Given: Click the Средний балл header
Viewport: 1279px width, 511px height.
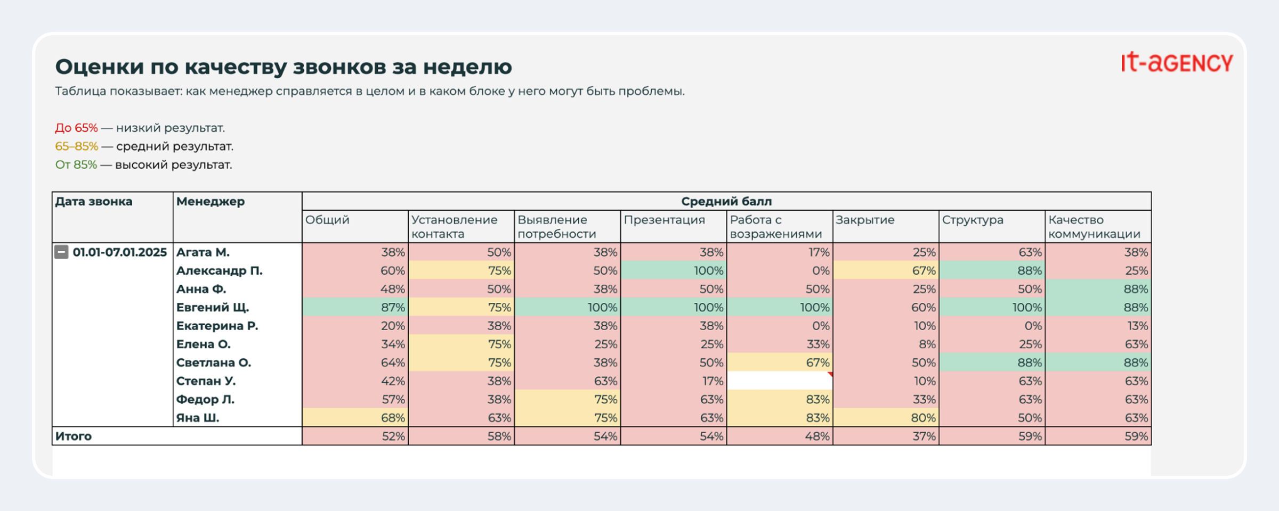Looking at the screenshot, I should [726, 201].
